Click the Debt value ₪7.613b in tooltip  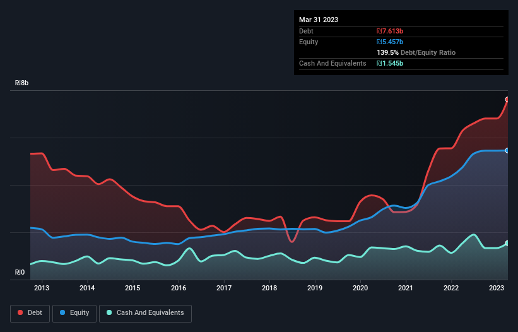point(390,31)
